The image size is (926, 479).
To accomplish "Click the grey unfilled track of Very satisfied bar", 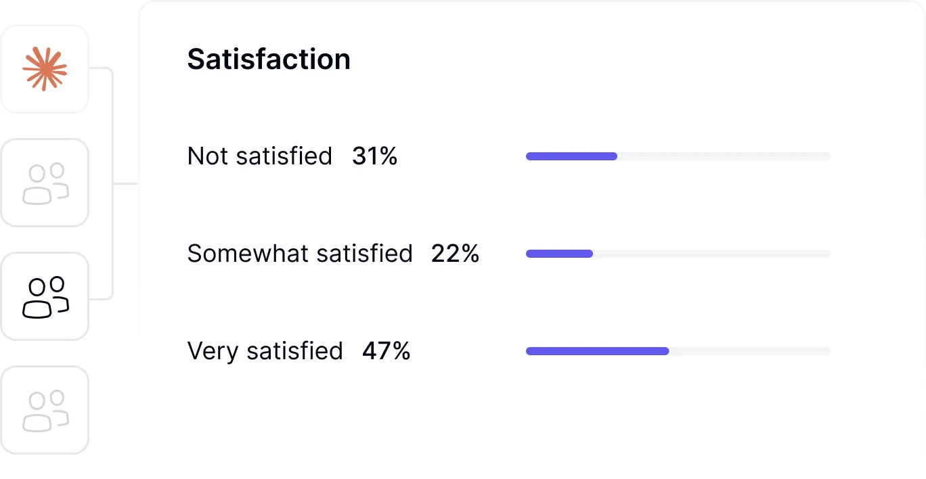I will 749,351.
